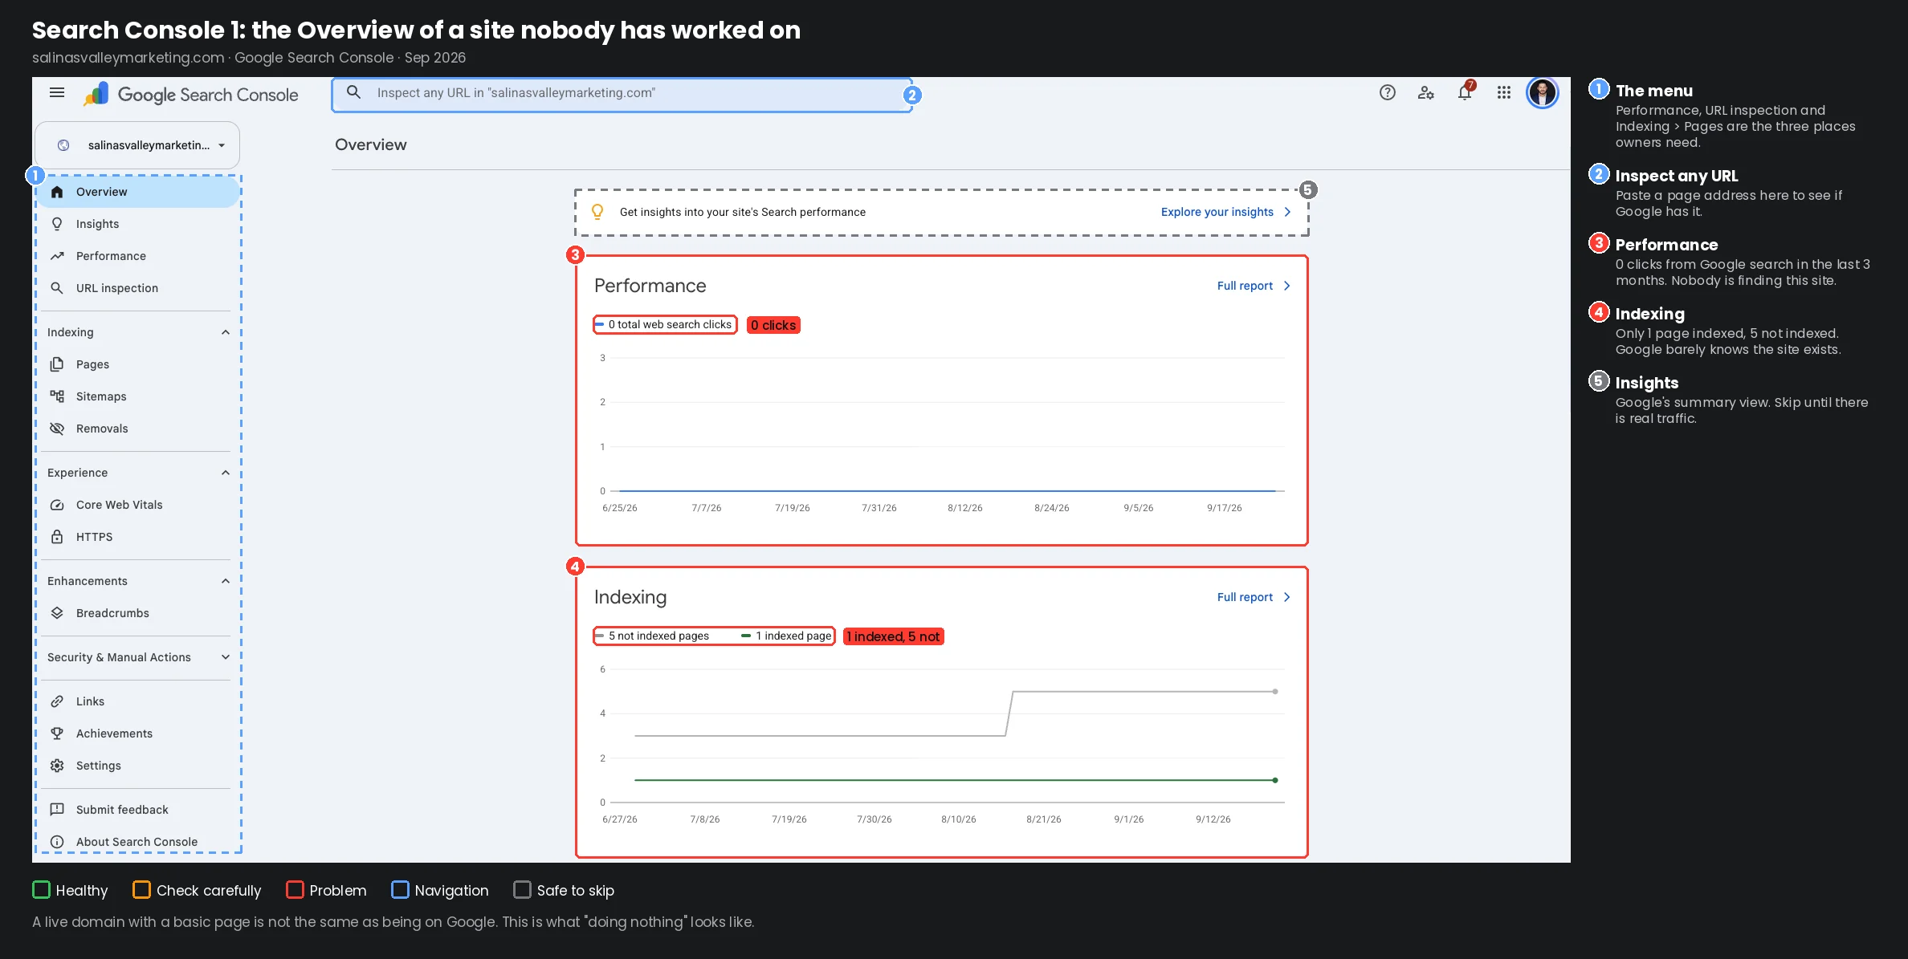Image resolution: width=1908 pixels, height=959 pixels.
Task: Open the salinasvalleymarketing property dropdown
Action: click(x=137, y=145)
